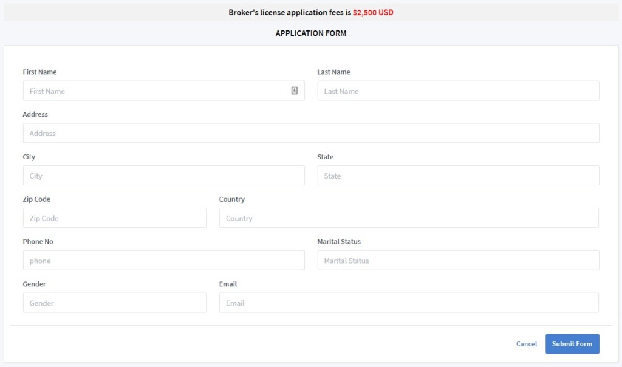Click the "Zip Code" field label
The width and height of the screenshot is (622, 367).
click(x=36, y=199)
